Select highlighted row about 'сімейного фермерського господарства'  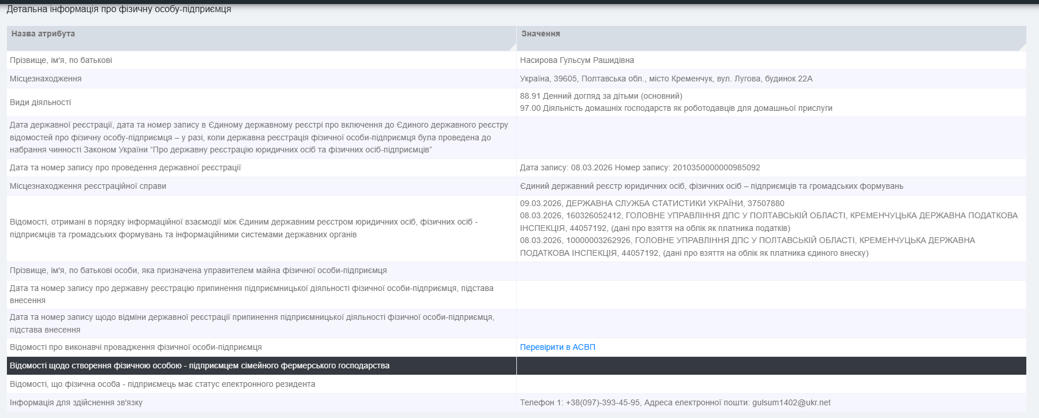(x=200, y=365)
